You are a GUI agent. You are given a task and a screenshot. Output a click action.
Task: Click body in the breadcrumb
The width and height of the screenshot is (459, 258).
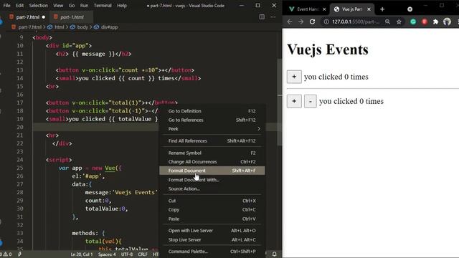(82, 27)
